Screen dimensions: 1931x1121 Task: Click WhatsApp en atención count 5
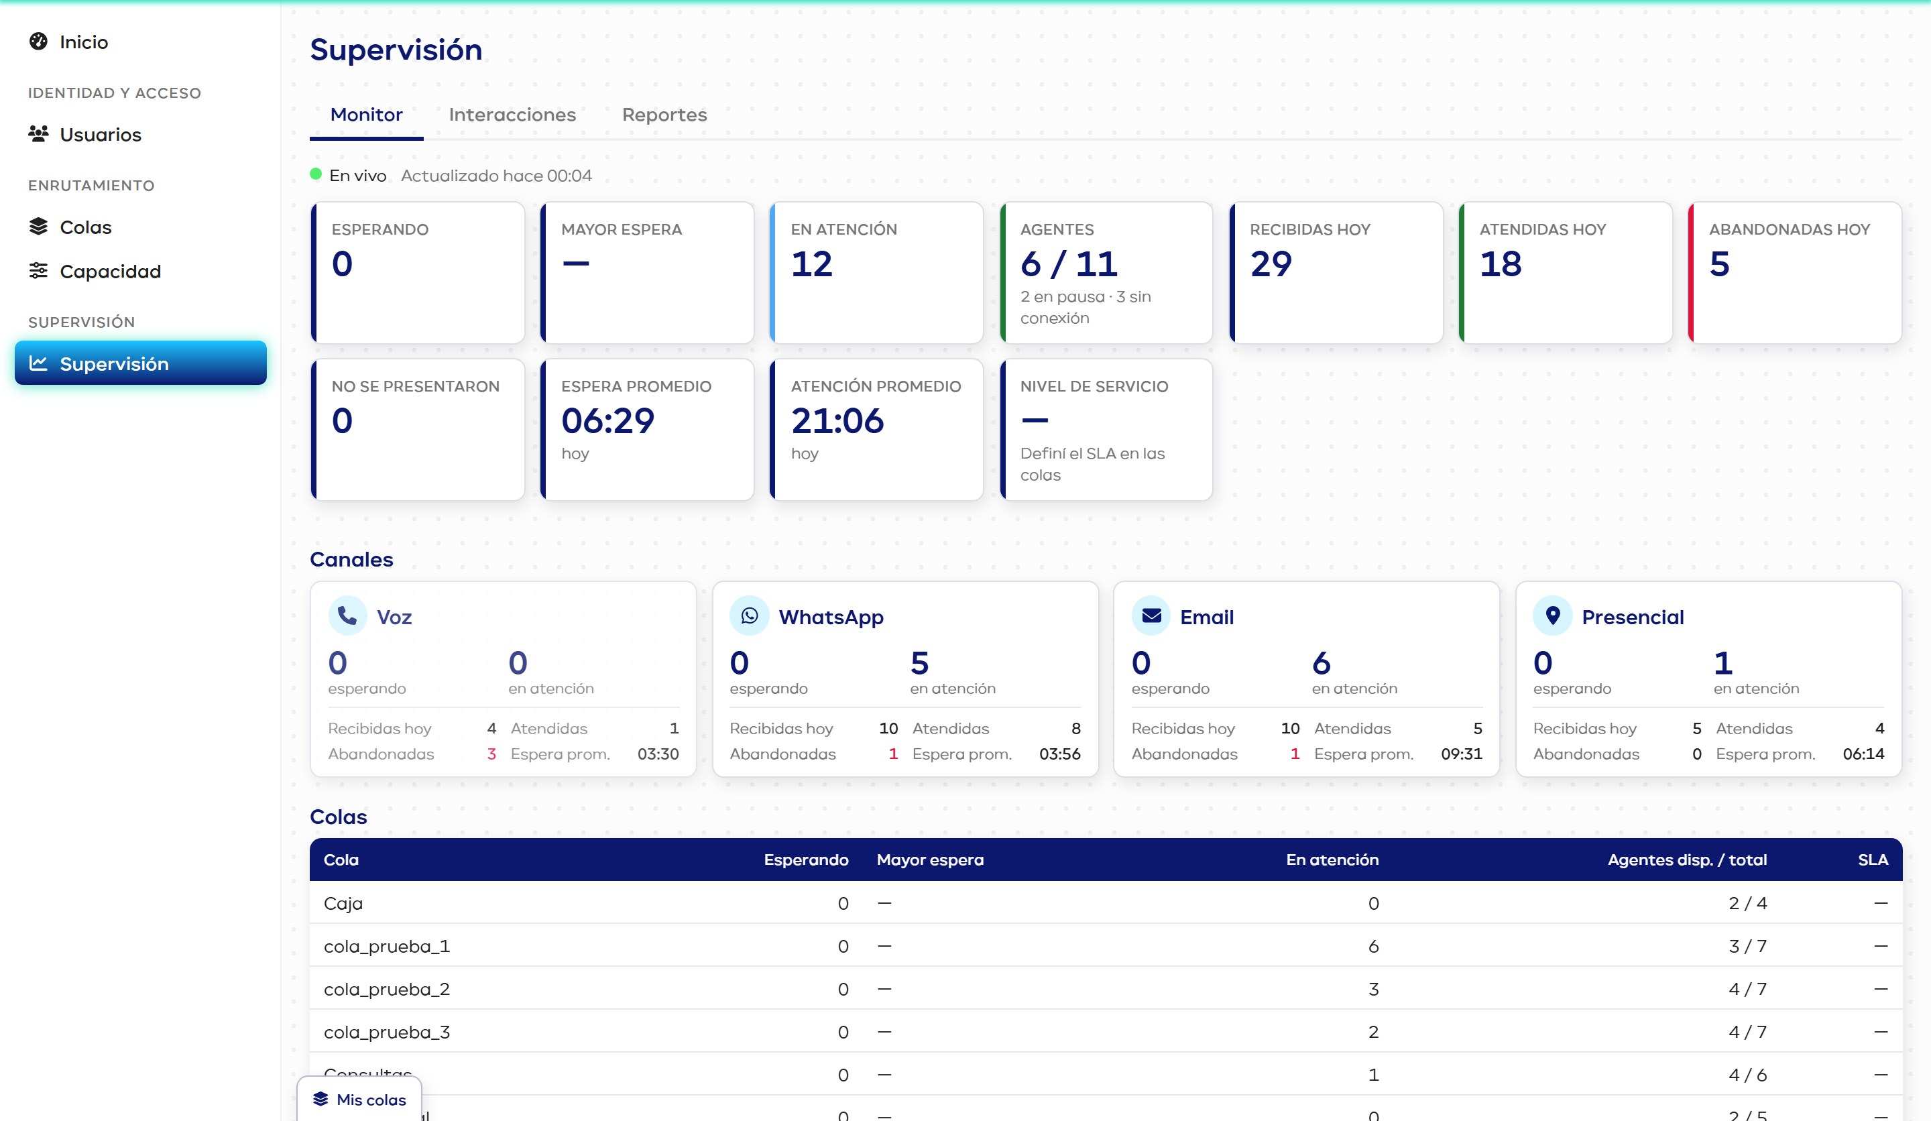[919, 663]
